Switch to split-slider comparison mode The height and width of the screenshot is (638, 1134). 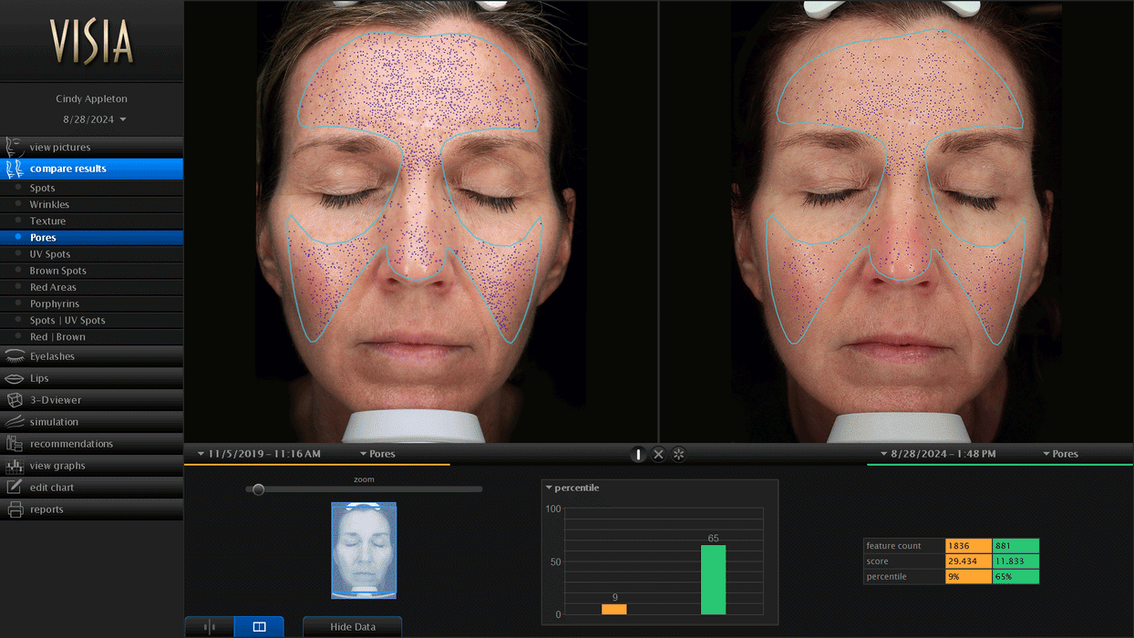tap(209, 626)
